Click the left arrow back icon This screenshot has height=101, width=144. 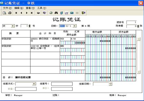pyautogui.click(x=38, y=13)
